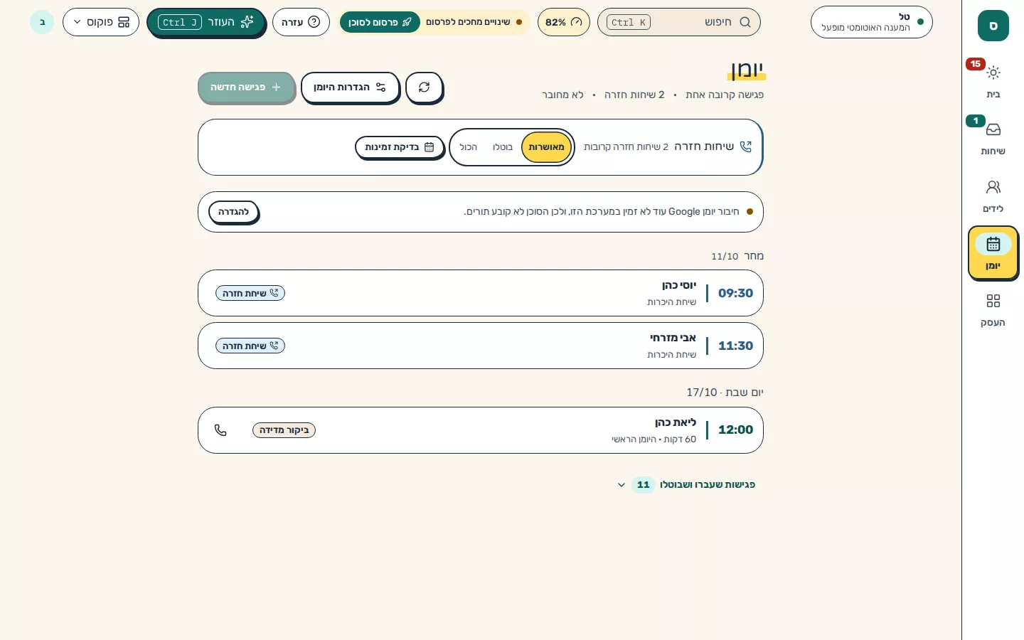The width and height of the screenshot is (1024, 640).
Task: Open the לידים leads sidebar item
Action: coord(993,196)
